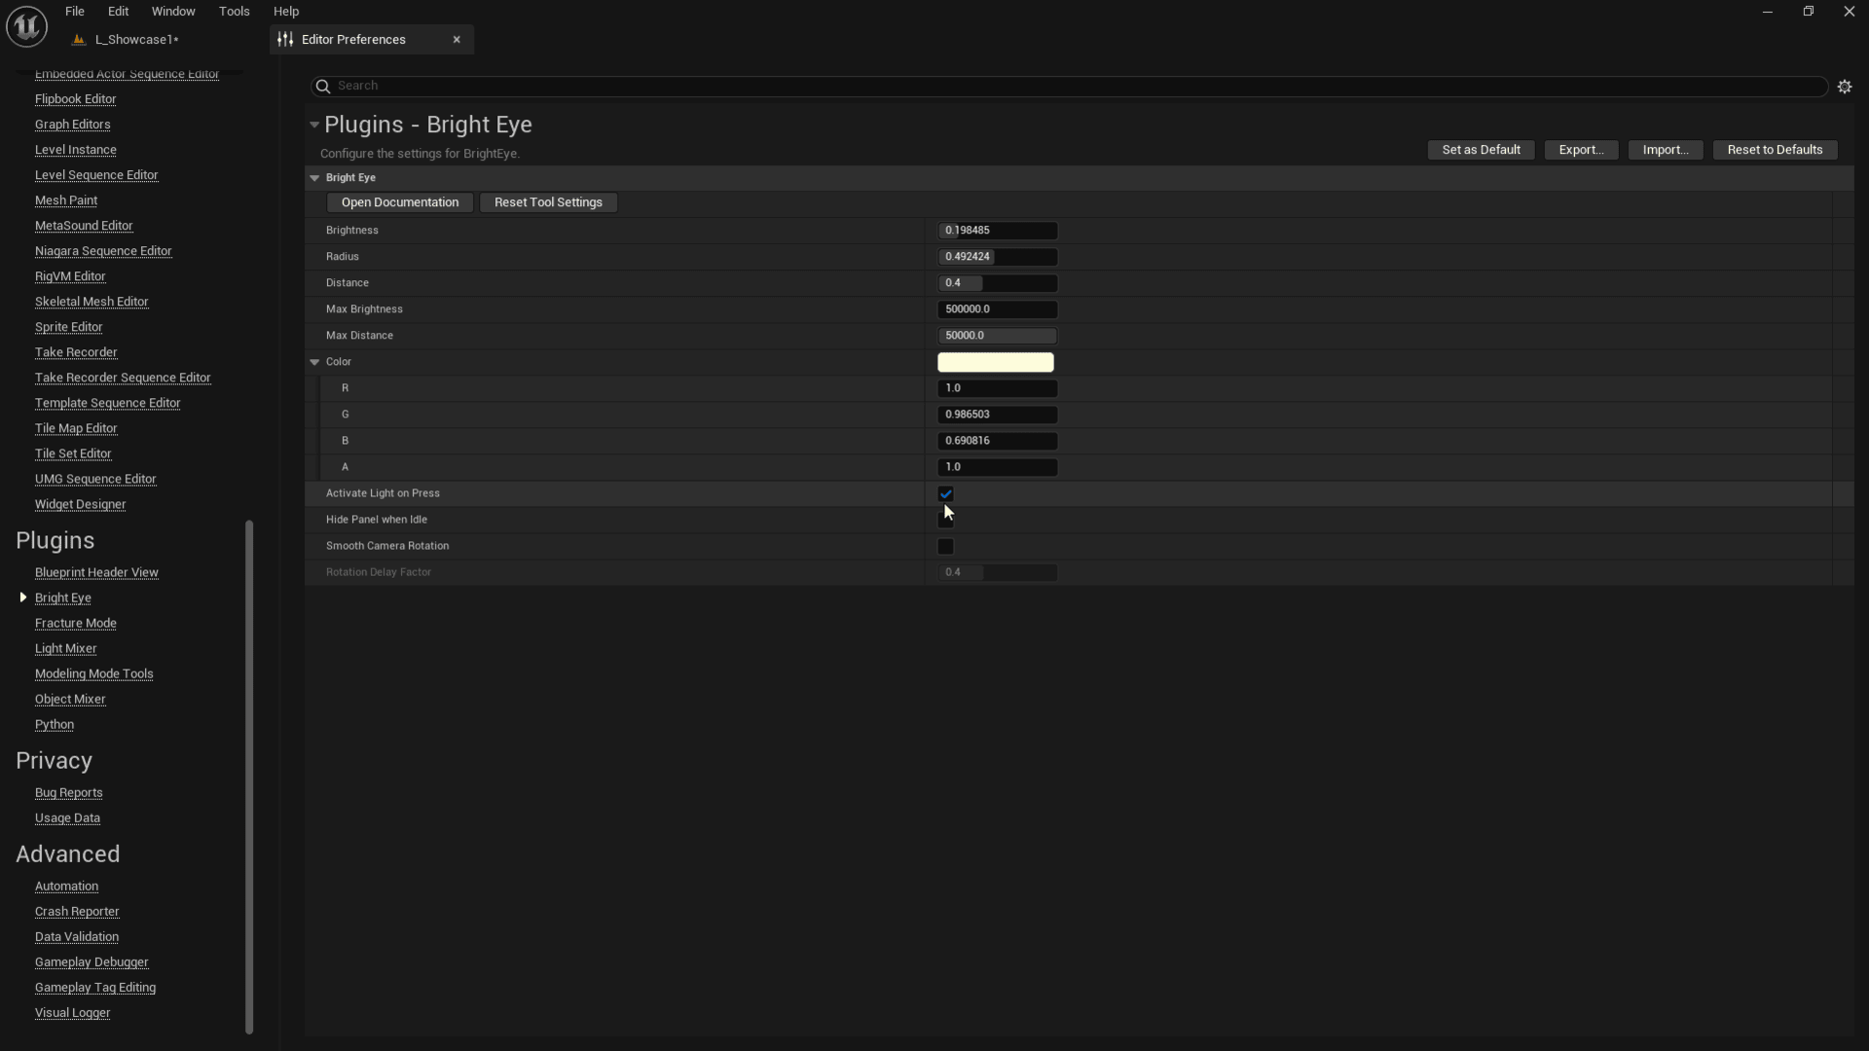
Task: Enable Smooth Camera Rotation checkbox
Action: click(x=945, y=547)
